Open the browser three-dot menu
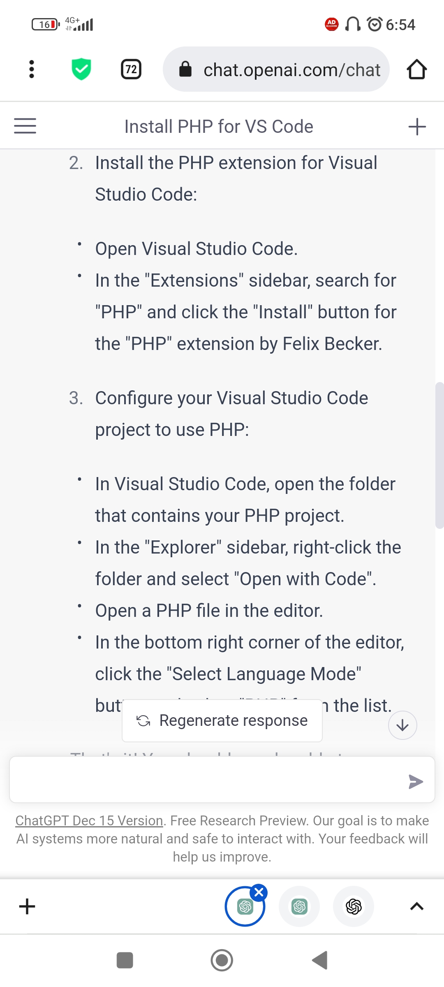Viewport: 444px width, 987px height. [x=32, y=69]
